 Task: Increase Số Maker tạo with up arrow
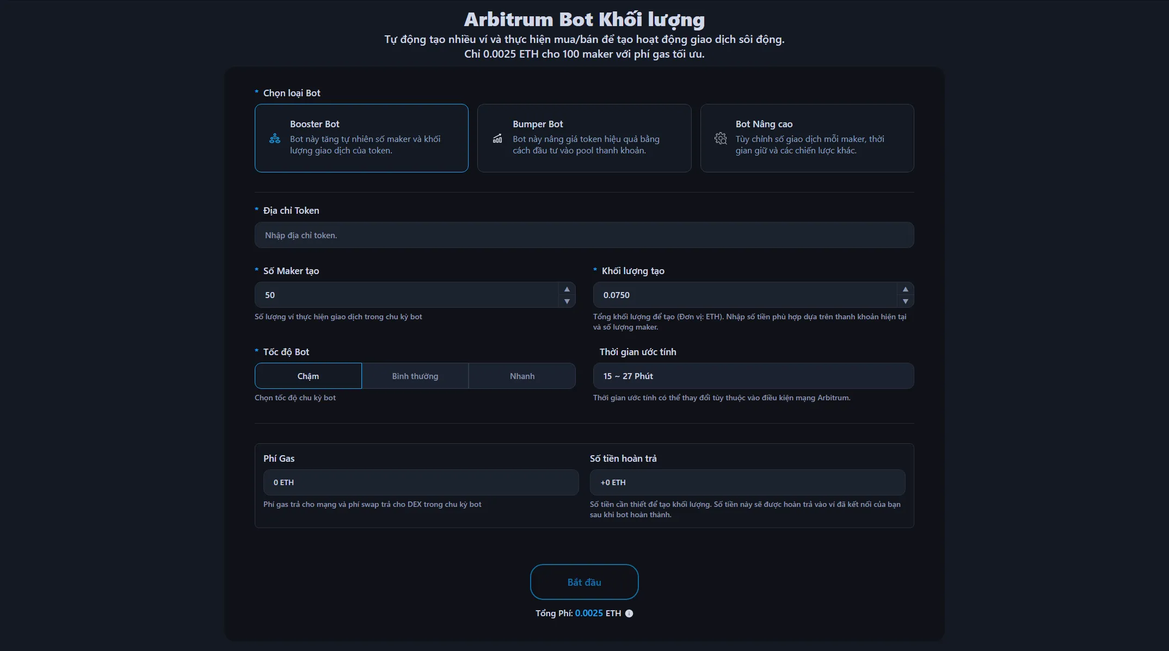click(x=567, y=289)
